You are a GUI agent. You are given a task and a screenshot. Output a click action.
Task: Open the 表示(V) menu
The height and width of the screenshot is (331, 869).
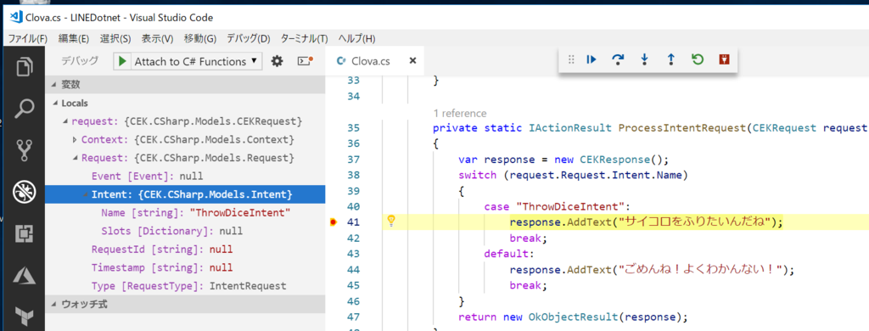[x=157, y=39]
